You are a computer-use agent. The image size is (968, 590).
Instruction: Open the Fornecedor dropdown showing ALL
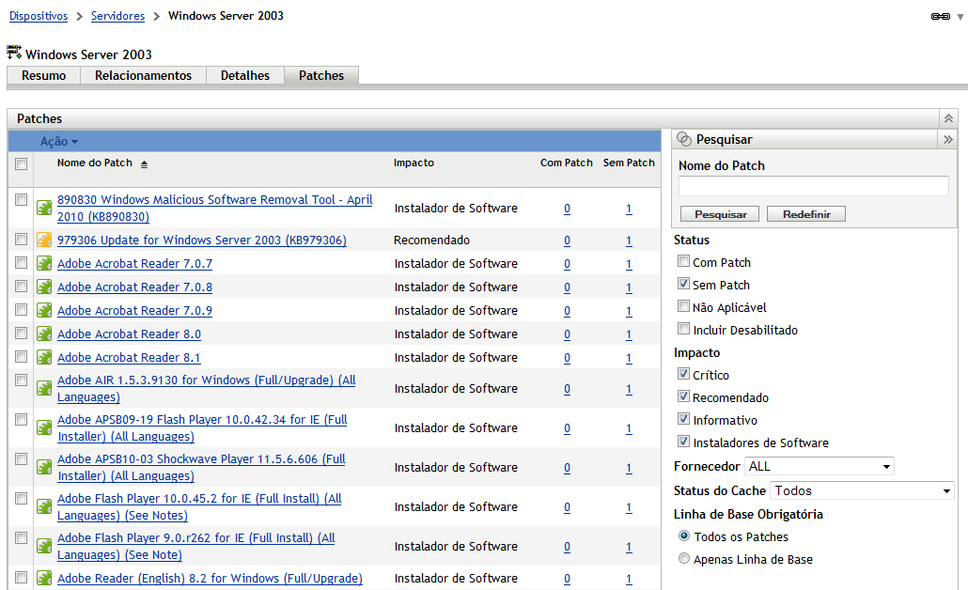(820, 465)
